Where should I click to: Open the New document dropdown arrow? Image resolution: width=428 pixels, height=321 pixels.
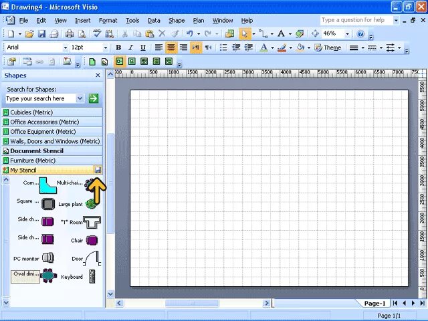tap(20, 34)
